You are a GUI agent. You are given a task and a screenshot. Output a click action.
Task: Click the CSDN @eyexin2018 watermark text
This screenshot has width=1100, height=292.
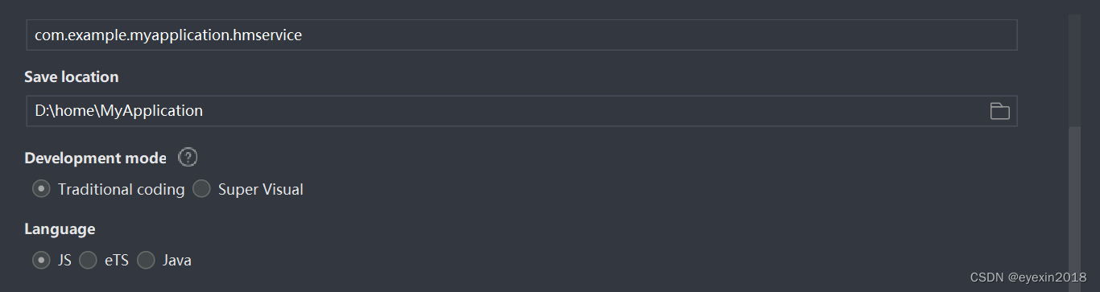(1028, 278)
